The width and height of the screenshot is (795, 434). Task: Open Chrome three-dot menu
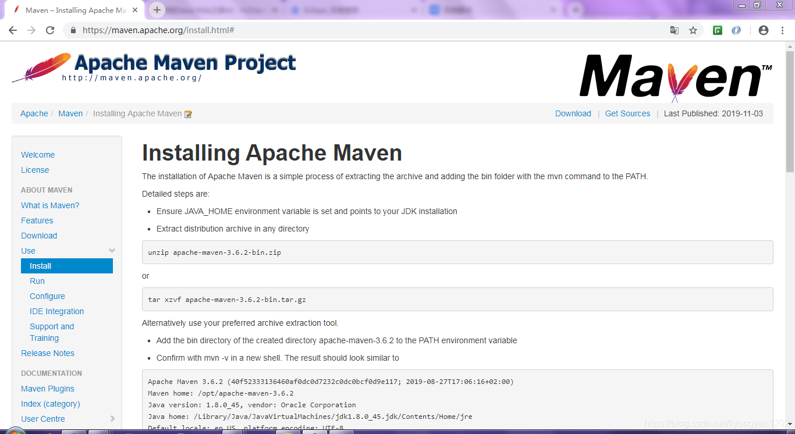click(783, 30)
